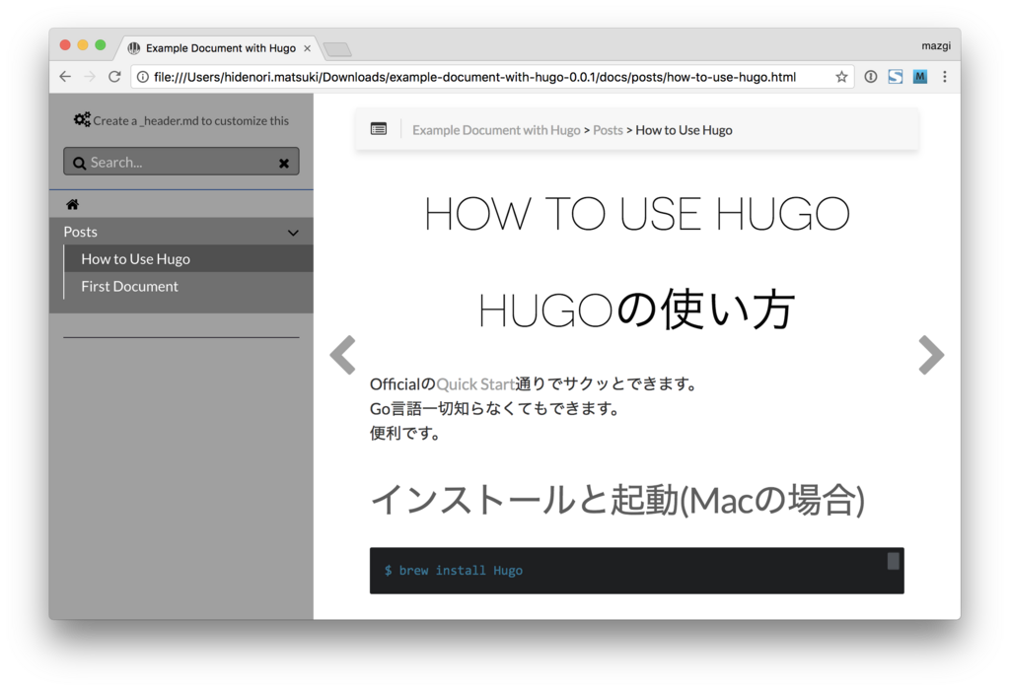Viewport: 1010px width, 690px height.
Task: Click the gears icon beside header hint
Action: pos(82,119)
